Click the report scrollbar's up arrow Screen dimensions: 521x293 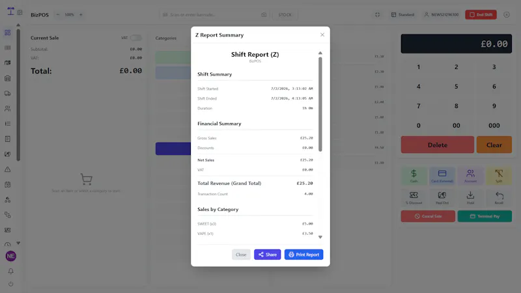pyautogui.click(x=320, y=53)
